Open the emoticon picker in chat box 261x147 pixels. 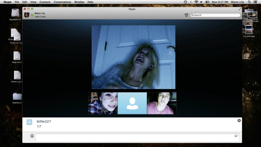[236, 136]
